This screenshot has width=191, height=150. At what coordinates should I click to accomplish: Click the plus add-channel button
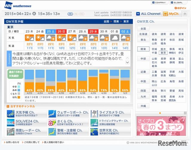tap(185, 14)
